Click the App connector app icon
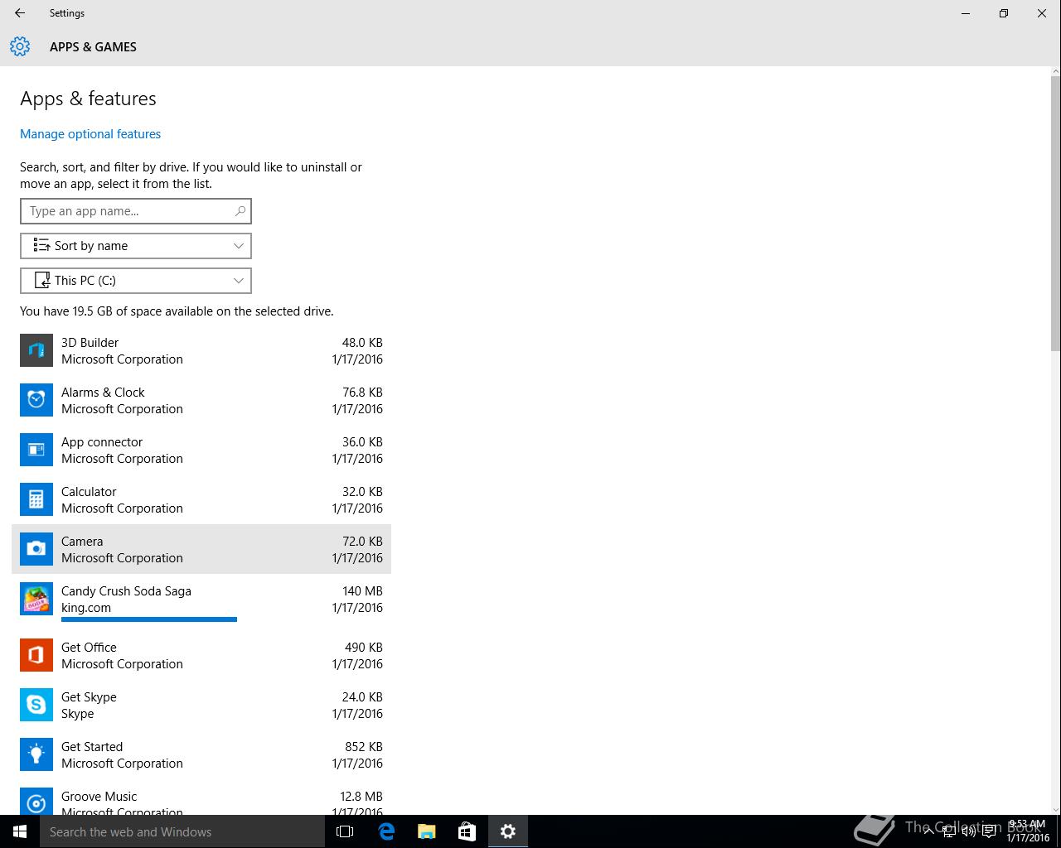The height and width of the screenshot is (848, 1061). [36, 450]
